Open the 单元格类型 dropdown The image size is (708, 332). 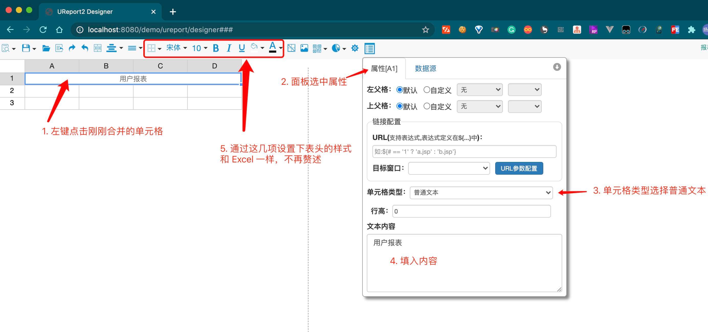click(x=481, y=193)
